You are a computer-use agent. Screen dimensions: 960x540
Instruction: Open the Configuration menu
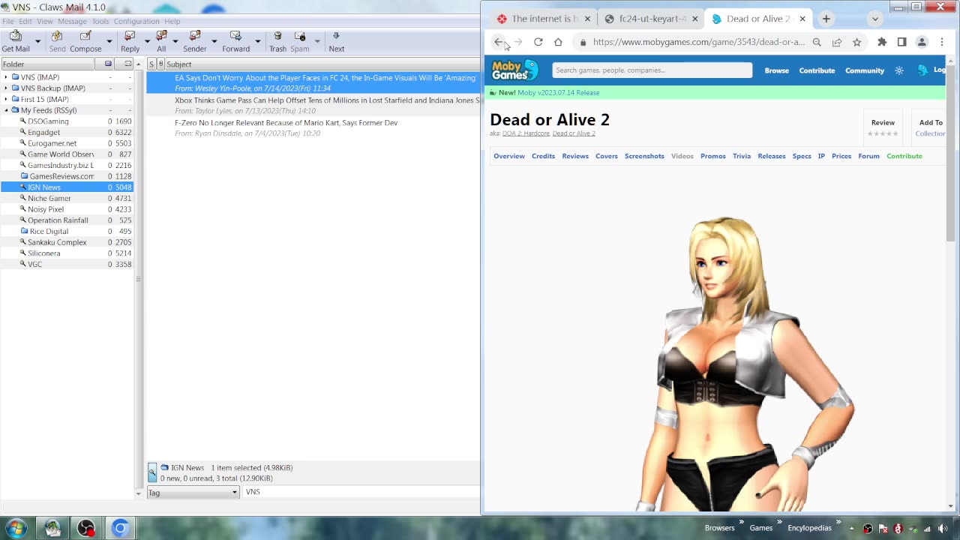tap(136, 21)
